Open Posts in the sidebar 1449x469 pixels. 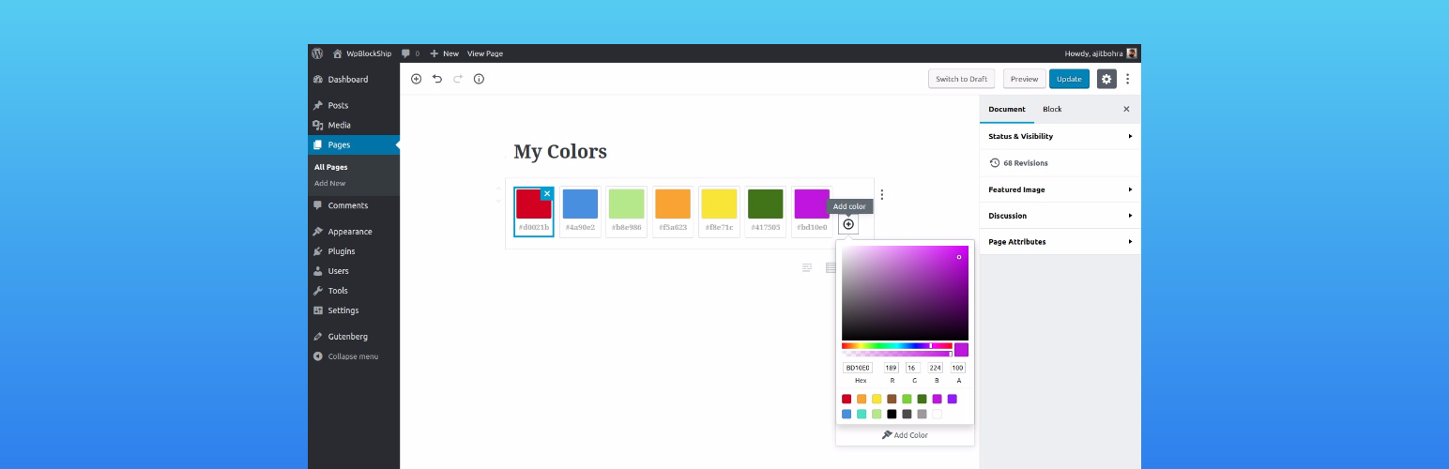[354, 105]
